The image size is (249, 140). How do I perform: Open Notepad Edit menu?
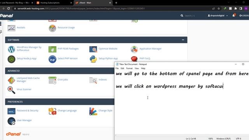[x=122, y=68]
